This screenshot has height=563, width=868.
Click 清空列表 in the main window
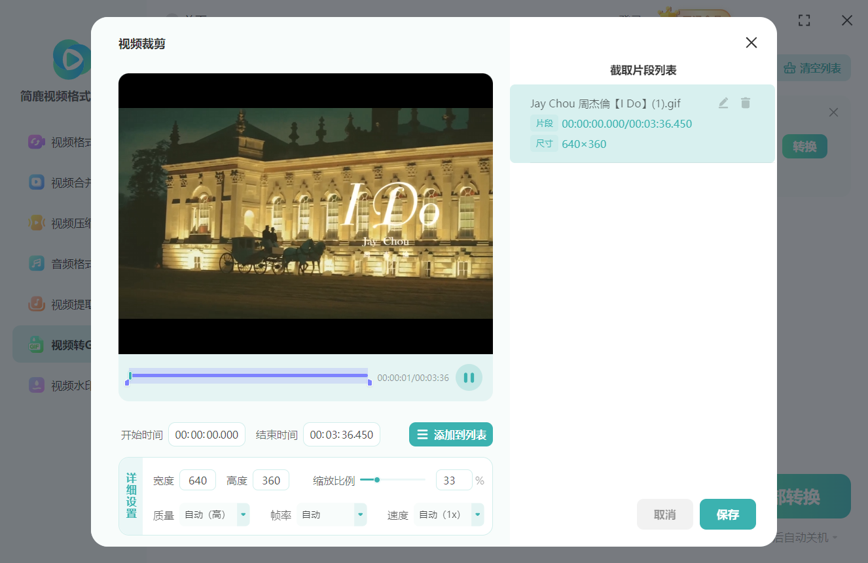point(813,68)
